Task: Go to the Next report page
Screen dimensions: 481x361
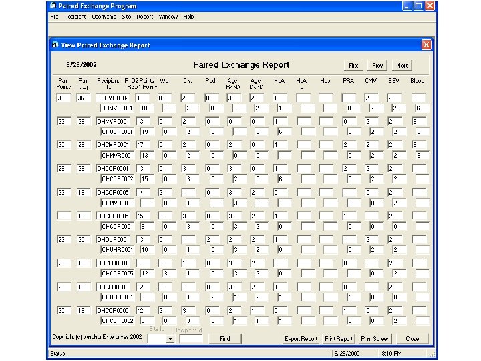Action: (402, 66)
